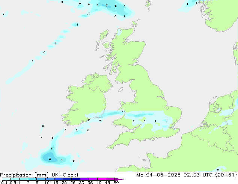Pick the legend swatch between 1 and 2
The image size is (238, 184).
[24, 179]
